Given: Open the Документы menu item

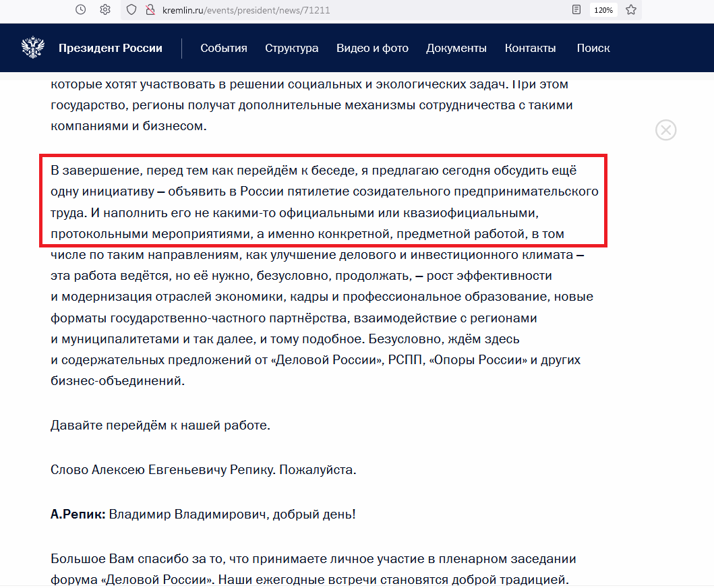Looking at the screenshot, I should (456, 49).
